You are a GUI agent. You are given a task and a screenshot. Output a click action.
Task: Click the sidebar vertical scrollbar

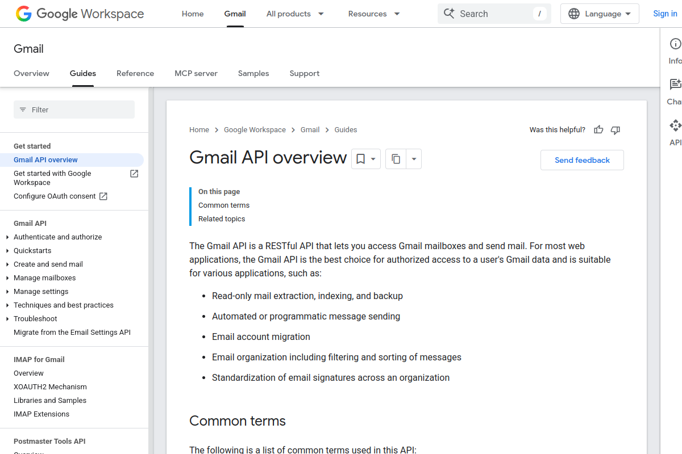click(151, 270)
